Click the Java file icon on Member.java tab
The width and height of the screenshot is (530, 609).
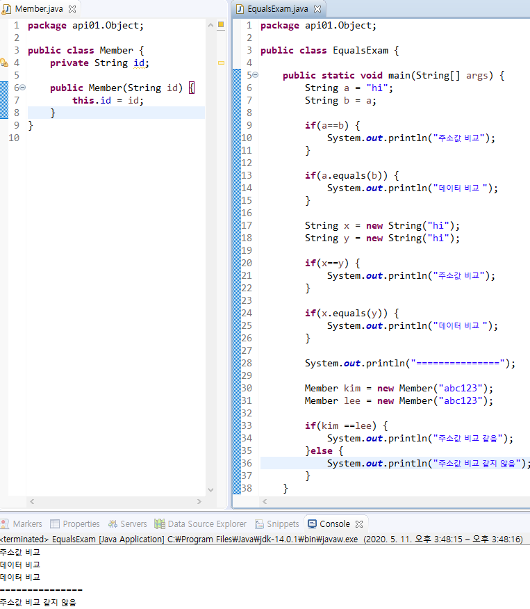[x=6, y=9]
